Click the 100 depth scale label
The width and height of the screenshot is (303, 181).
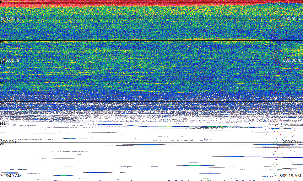[3, 22]
